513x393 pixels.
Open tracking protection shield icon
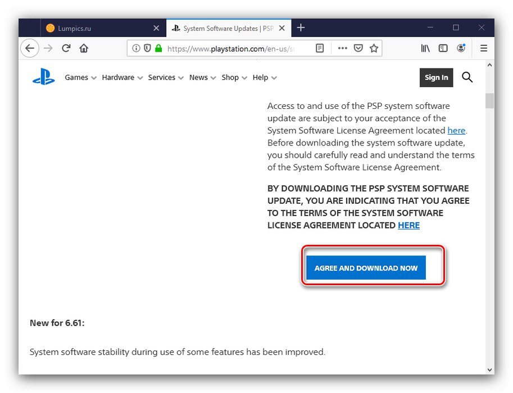click(x=147, y=48)
